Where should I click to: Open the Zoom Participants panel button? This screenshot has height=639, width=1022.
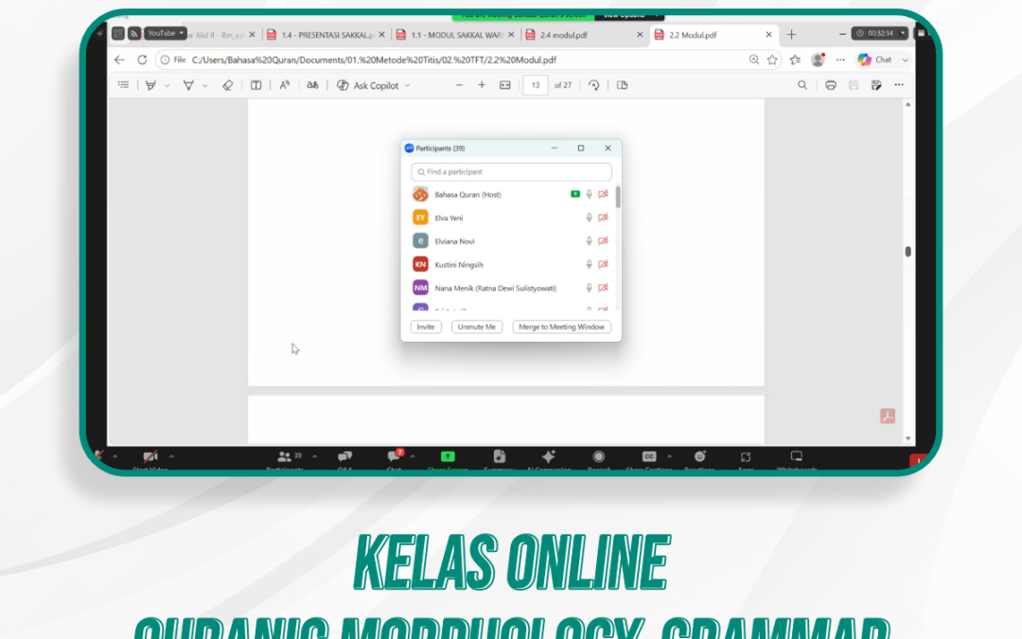[x=286, y=458]
